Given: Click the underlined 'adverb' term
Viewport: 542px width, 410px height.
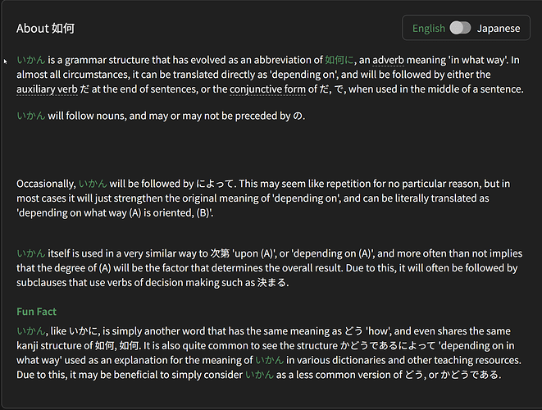Looking at the screenshot, I should 389,60.
